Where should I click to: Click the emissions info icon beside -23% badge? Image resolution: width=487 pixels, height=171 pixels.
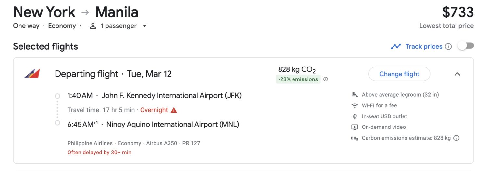[326, 79]
